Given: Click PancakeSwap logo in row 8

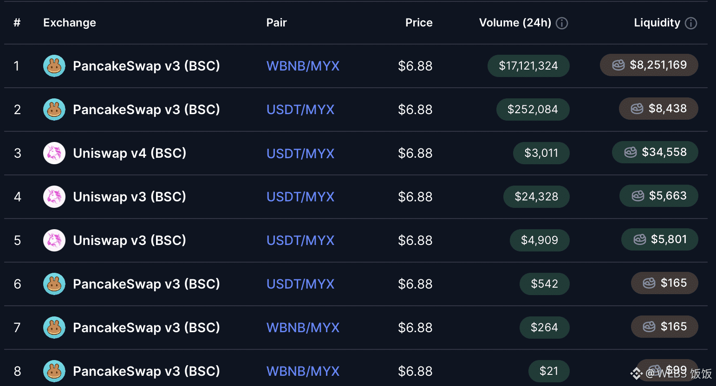Looking at the screenshot, I should 54,371.
